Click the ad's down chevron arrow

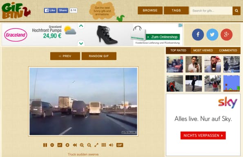click(81, 43)
